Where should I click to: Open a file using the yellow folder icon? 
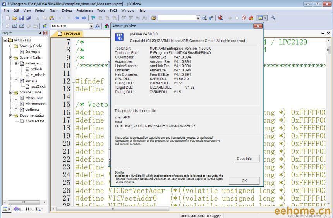pyautogui.click(x=14, y=18)
